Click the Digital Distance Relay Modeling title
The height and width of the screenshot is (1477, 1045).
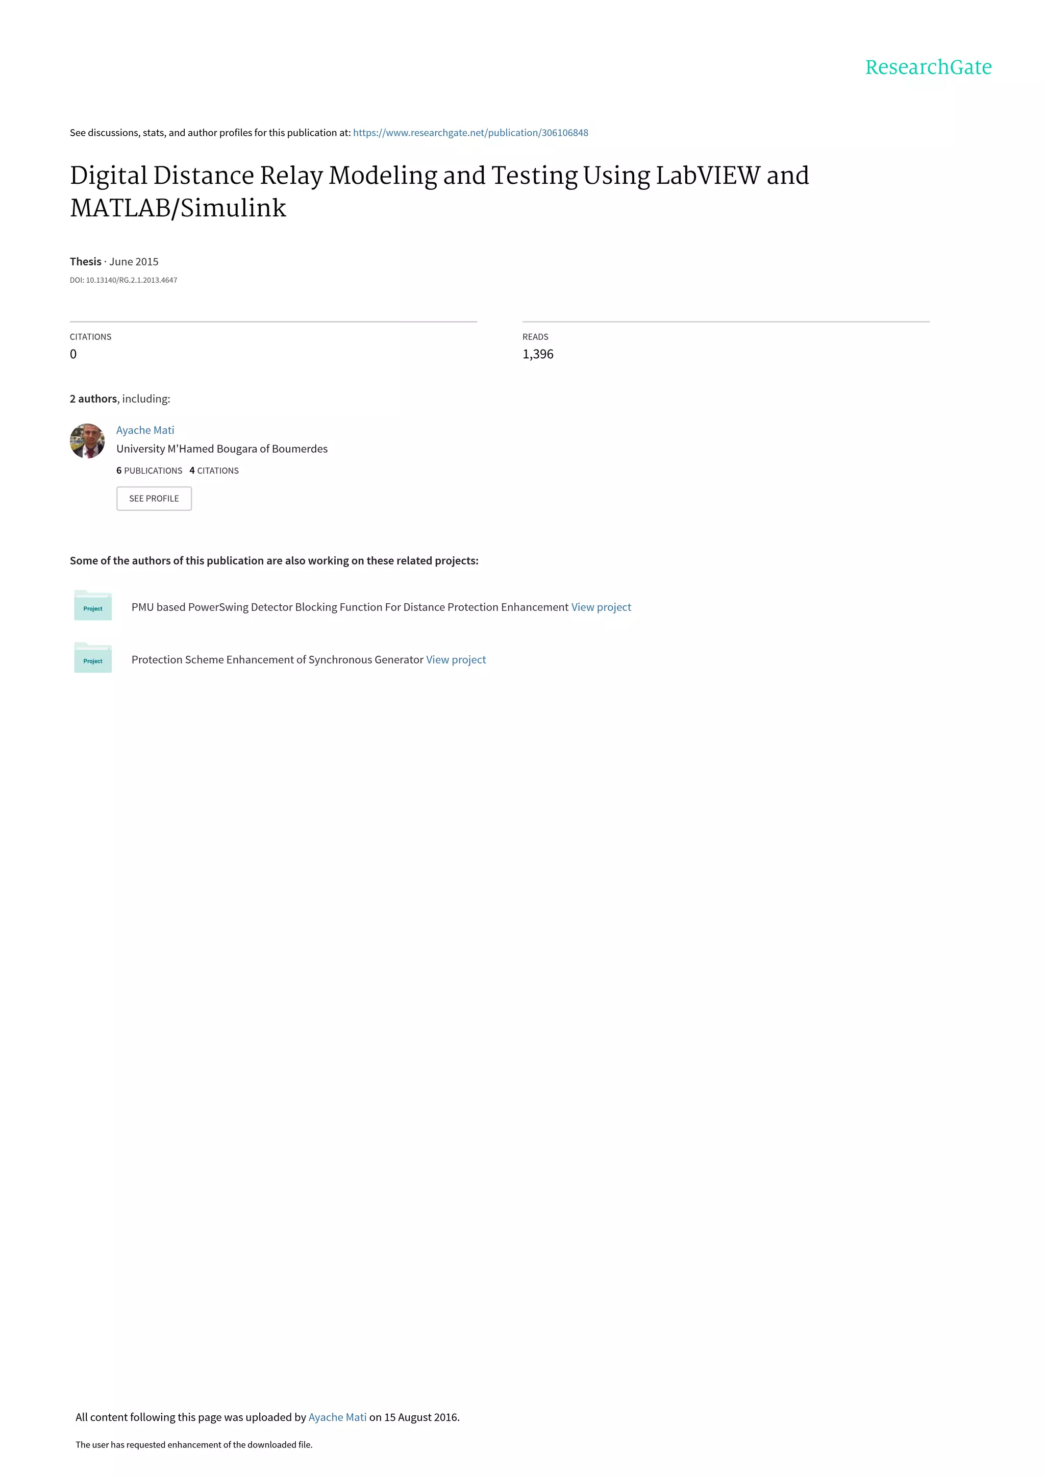tap(439, 192)
